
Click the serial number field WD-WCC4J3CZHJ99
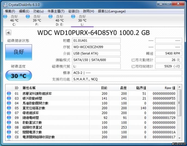tap(96, 47)
